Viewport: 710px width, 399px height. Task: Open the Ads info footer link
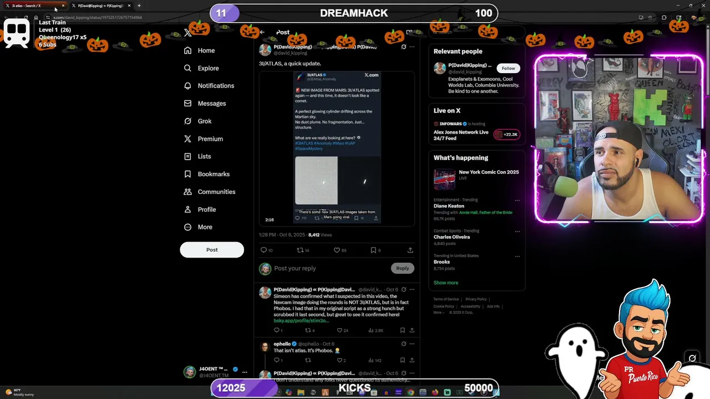[493, 306]
